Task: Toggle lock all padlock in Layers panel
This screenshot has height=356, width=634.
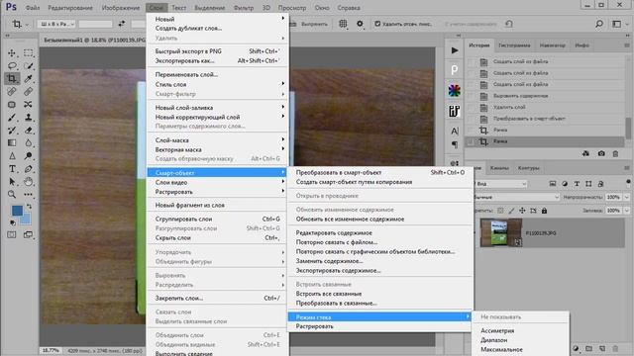Action: [544, 211]
